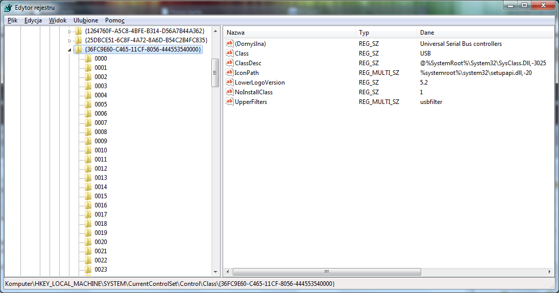Click the folder icon of key 0005
This screenshot has height=293, width=559.
pos(88,104)
